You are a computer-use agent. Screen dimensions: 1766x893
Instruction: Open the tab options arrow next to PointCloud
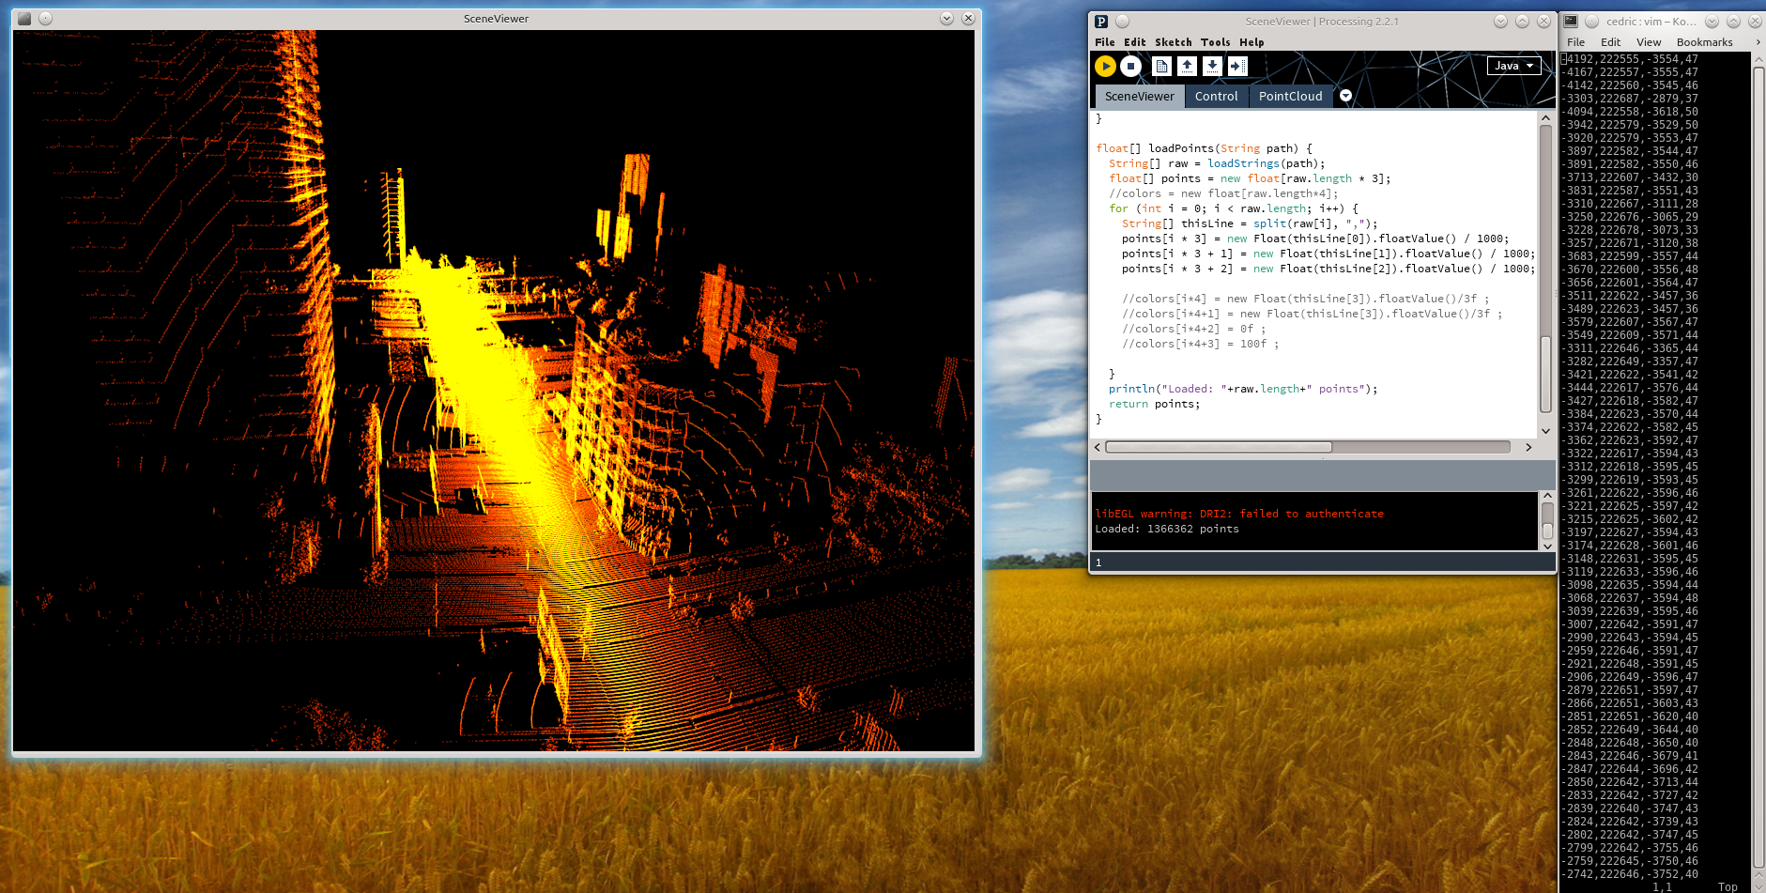tap(1345, 96)
